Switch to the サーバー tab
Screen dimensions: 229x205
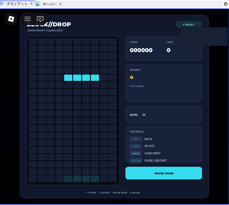pyautogui.click(x=49, y=4)
